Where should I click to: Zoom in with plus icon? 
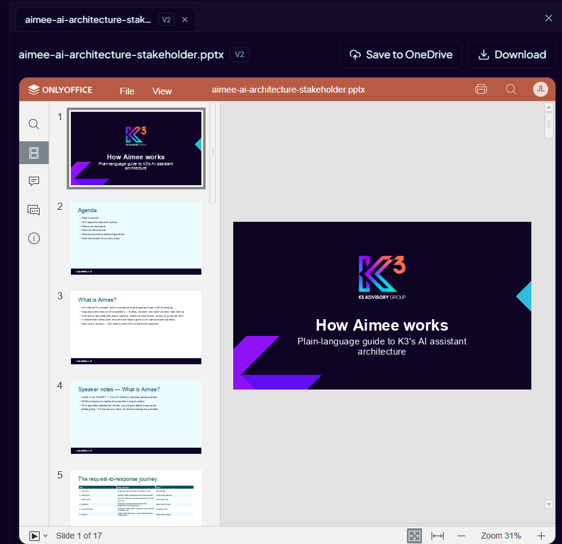click(x=541, y=536)
